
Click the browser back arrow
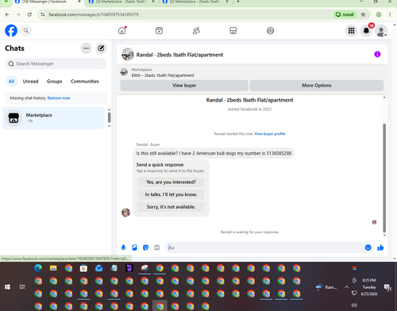click(7, 14)
